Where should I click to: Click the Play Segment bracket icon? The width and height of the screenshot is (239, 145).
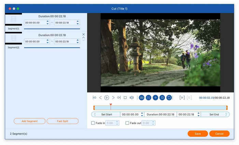pos(182,98)
